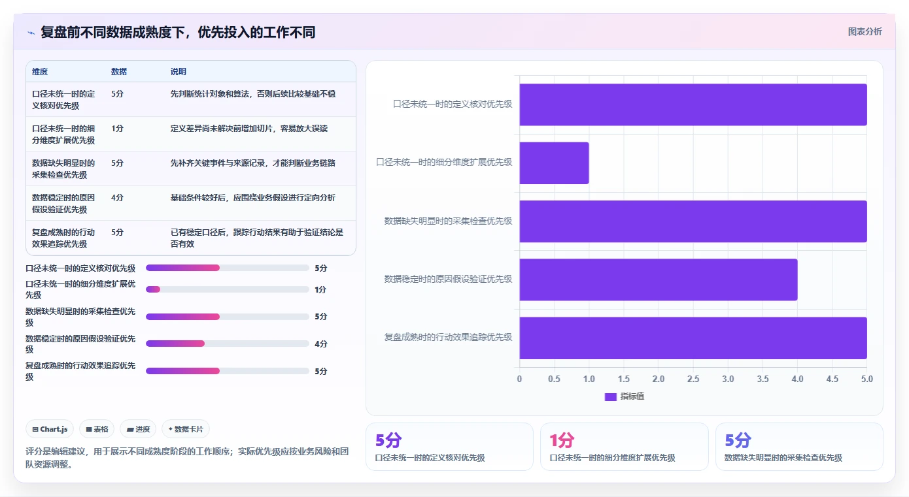Screen dimensions: 909x497
Task: Click the 2.5 tick on the x-axis
Action: click(693, 379)
